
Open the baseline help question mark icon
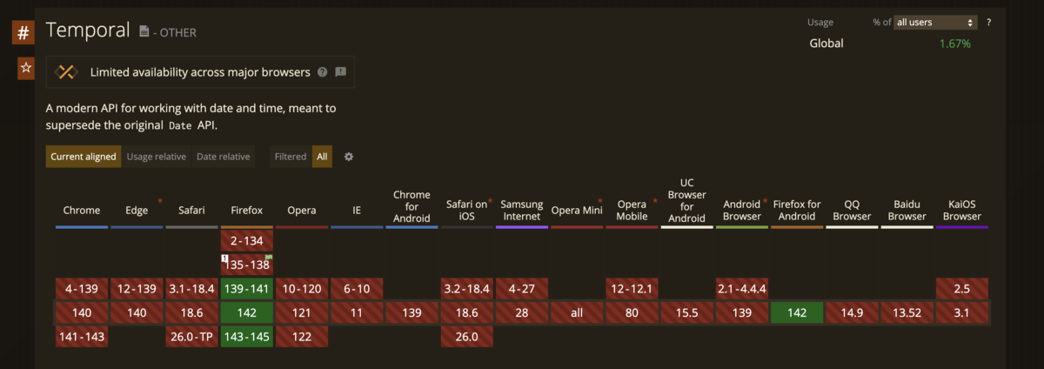(323, 72)
